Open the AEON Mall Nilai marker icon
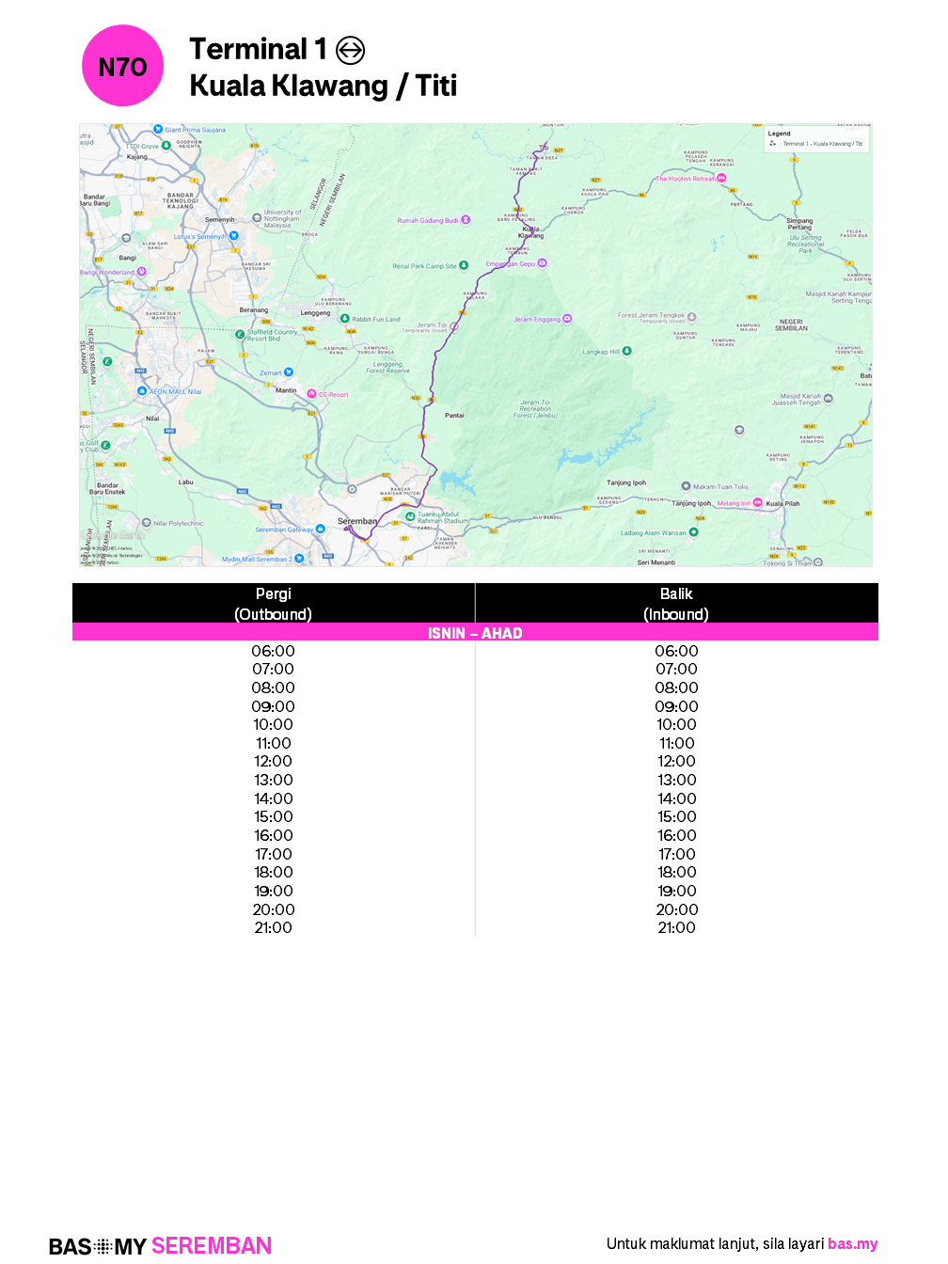 coord(141,390)
